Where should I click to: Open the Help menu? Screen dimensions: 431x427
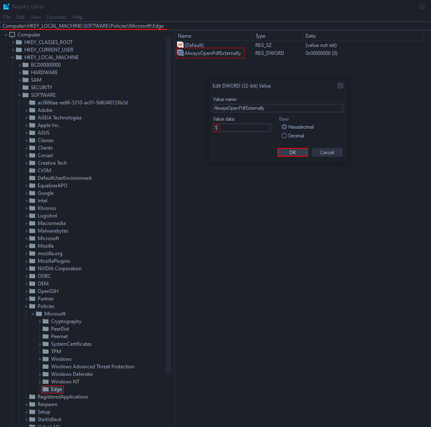pyautogui.click(x=77, y=17)
